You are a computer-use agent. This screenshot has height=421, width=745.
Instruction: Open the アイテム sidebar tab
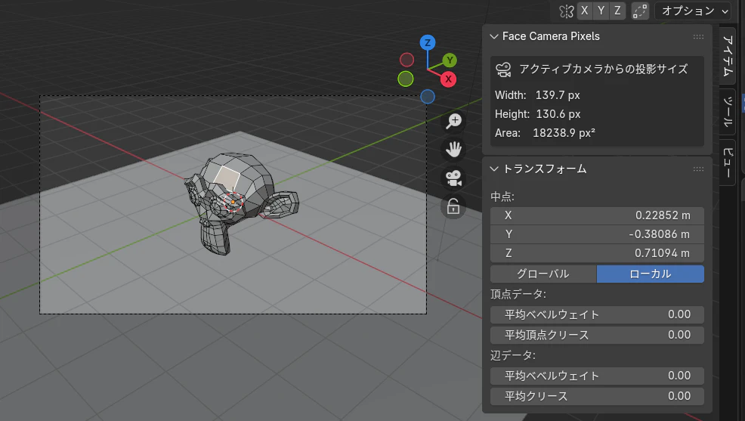coord(728,56)
